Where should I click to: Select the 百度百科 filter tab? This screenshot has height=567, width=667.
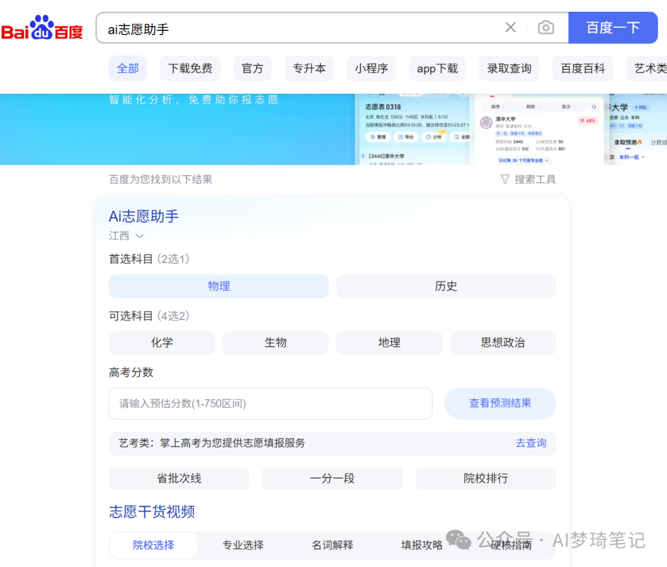(x=583, y=68)
